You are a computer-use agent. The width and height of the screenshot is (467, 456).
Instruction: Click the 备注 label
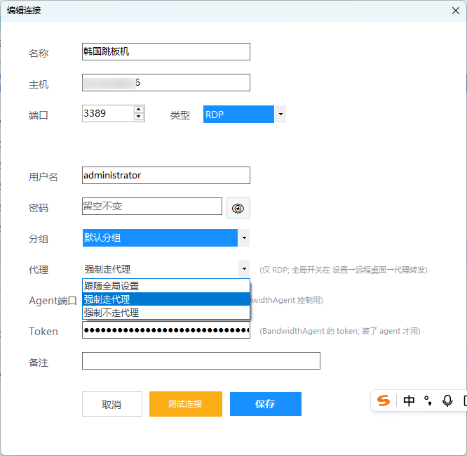39,363
